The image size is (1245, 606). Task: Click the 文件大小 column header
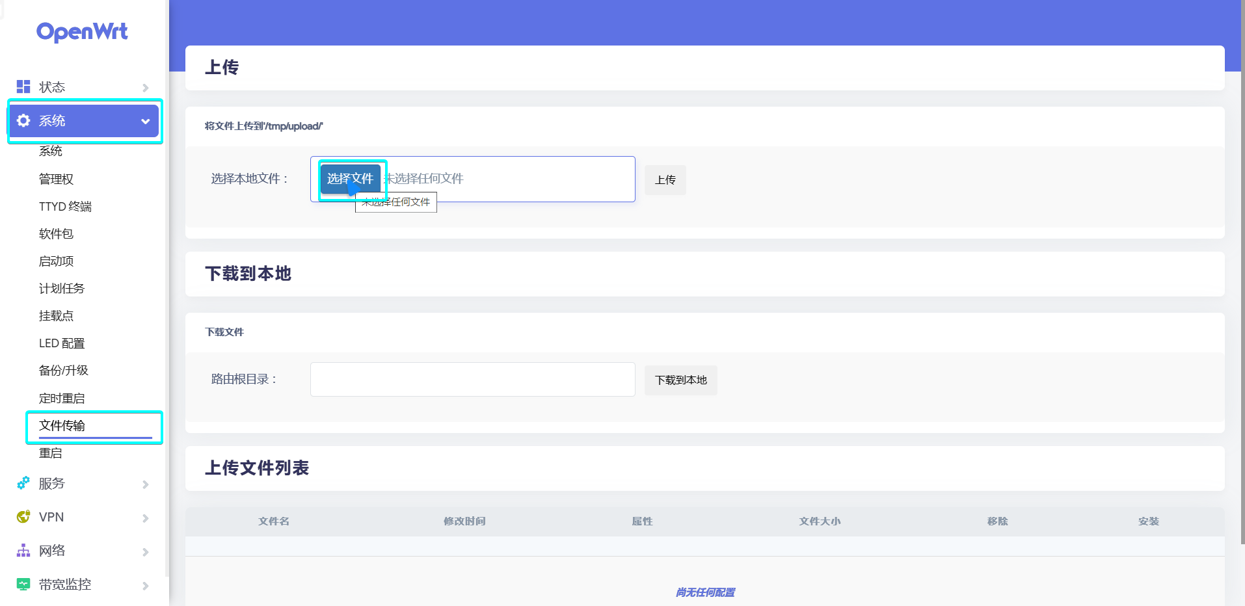click(820, 521)
